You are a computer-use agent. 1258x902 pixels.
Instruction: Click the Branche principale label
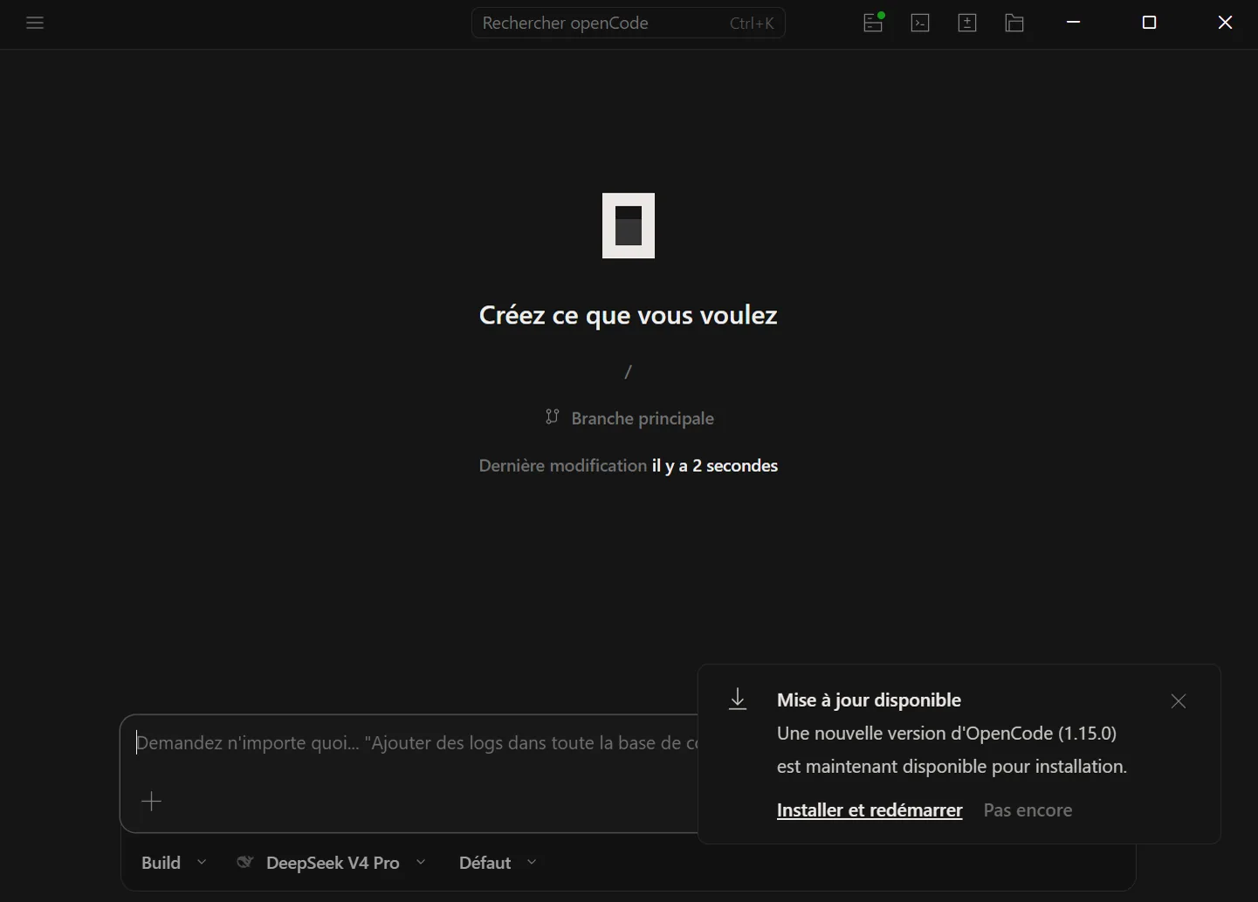643,419
